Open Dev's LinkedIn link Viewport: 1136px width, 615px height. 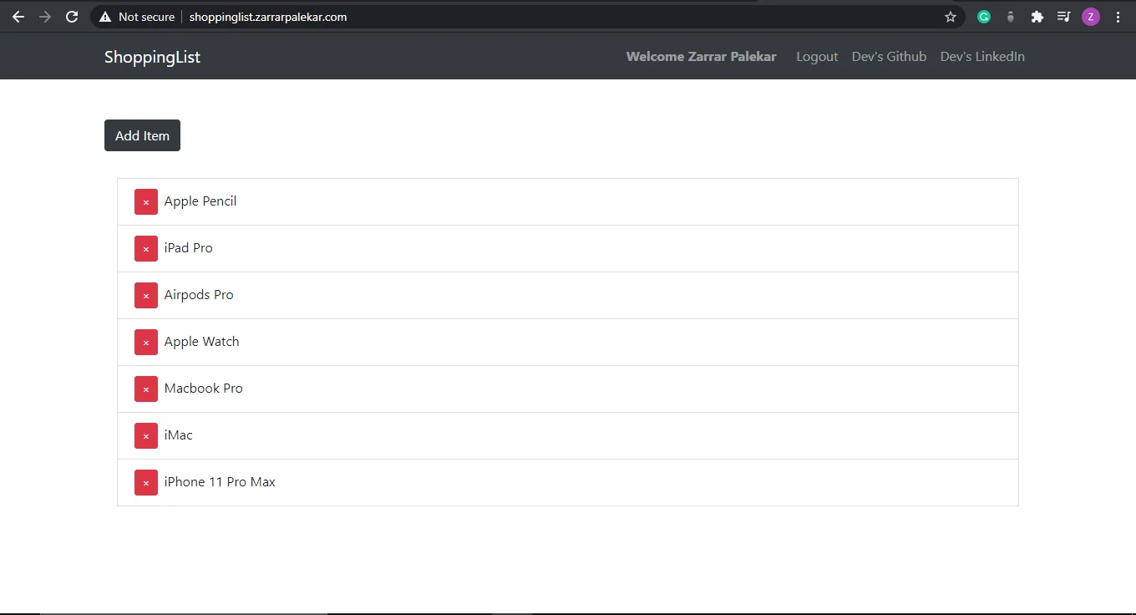click(982, 57)
